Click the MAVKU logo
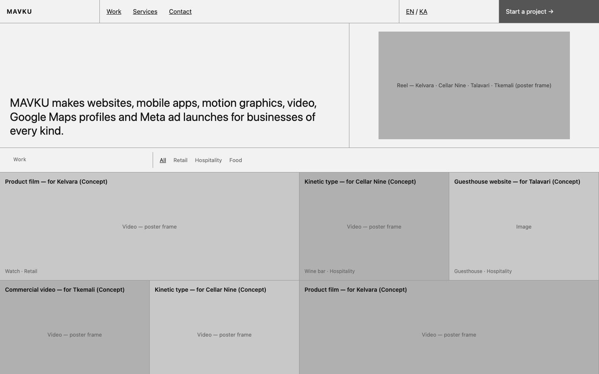The height and width of the screenshot is (374, 599). click(x=19, y=12)
